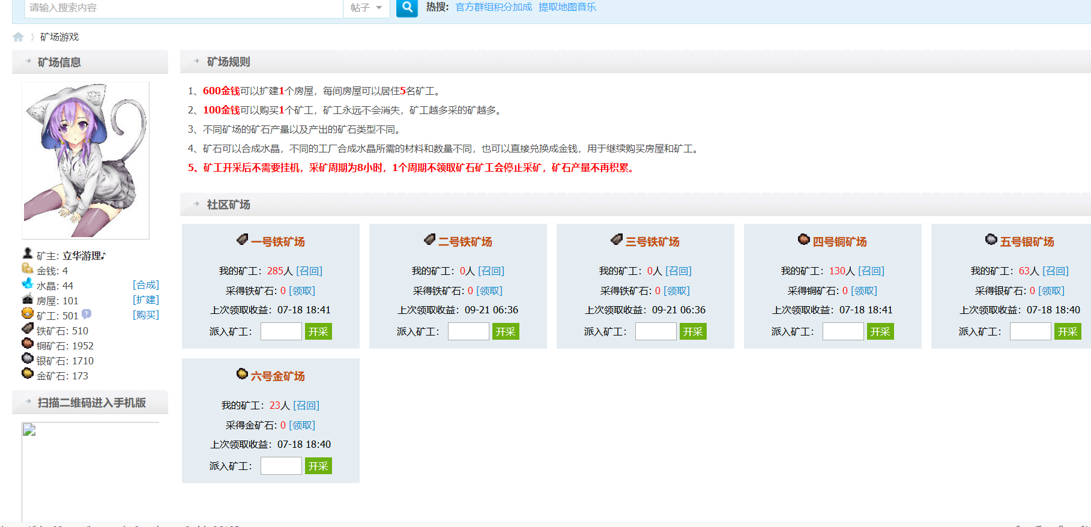This screenshot has height=527, width=1091.
Task: Click the help question mark beside 矿工
Action: pyautogui.click(x=86, y=313)
